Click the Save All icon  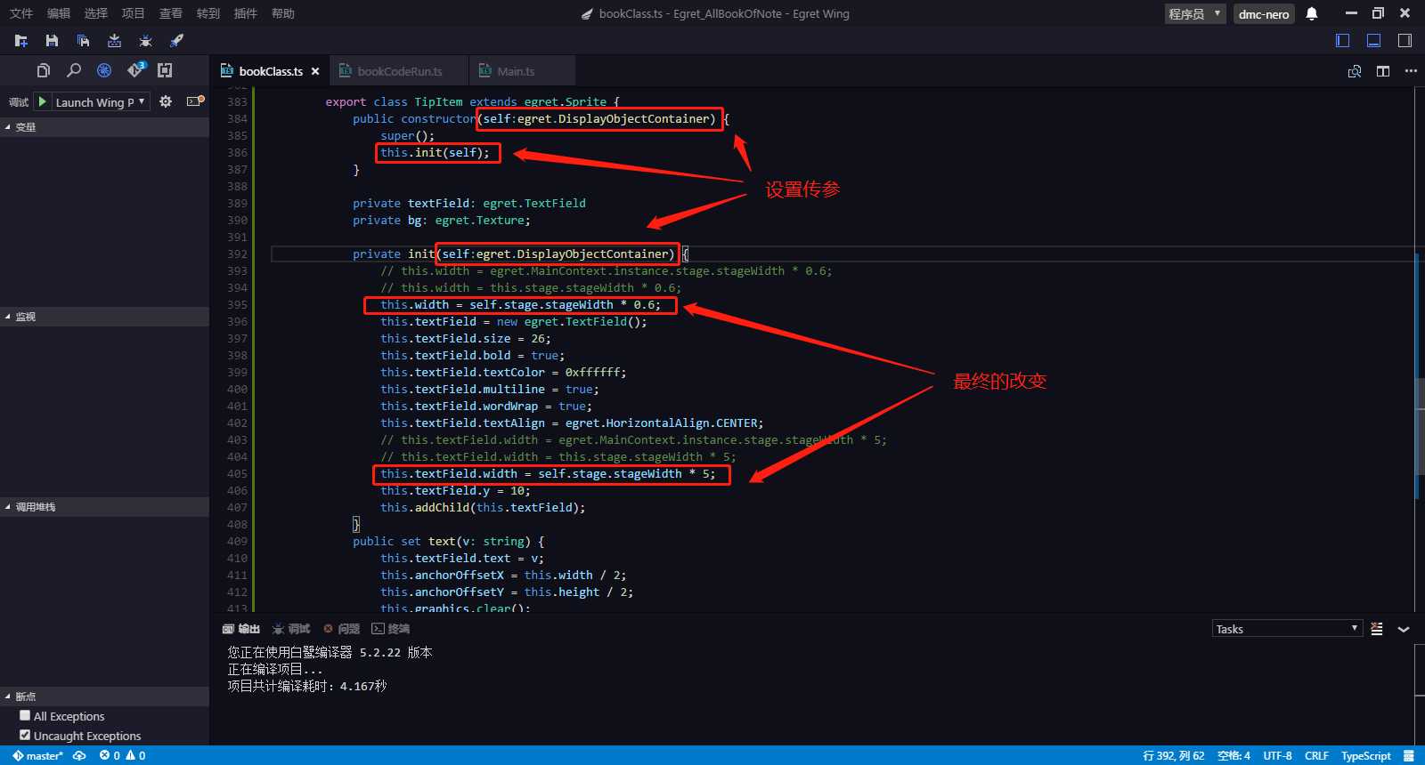pyautogui.click(x=83, y=41)
